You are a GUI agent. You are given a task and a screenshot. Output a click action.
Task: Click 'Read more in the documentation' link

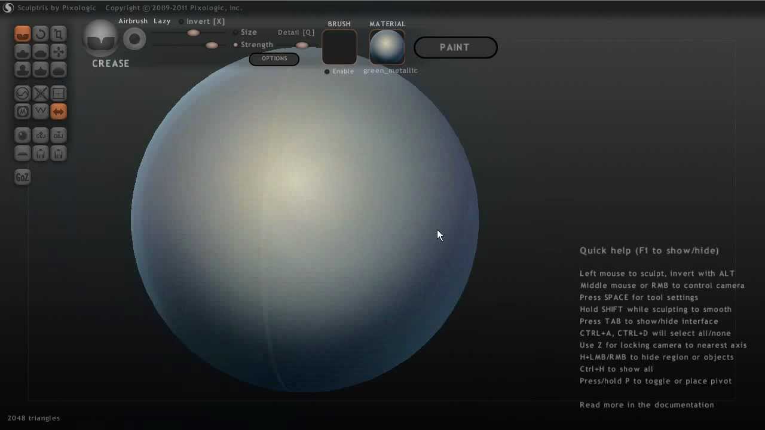click(647, 405)
